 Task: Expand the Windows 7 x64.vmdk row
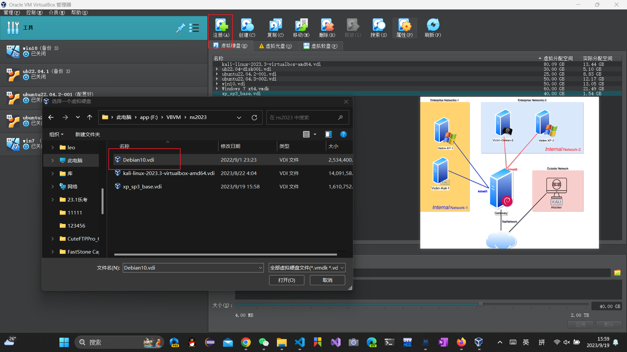coord(217,89)
